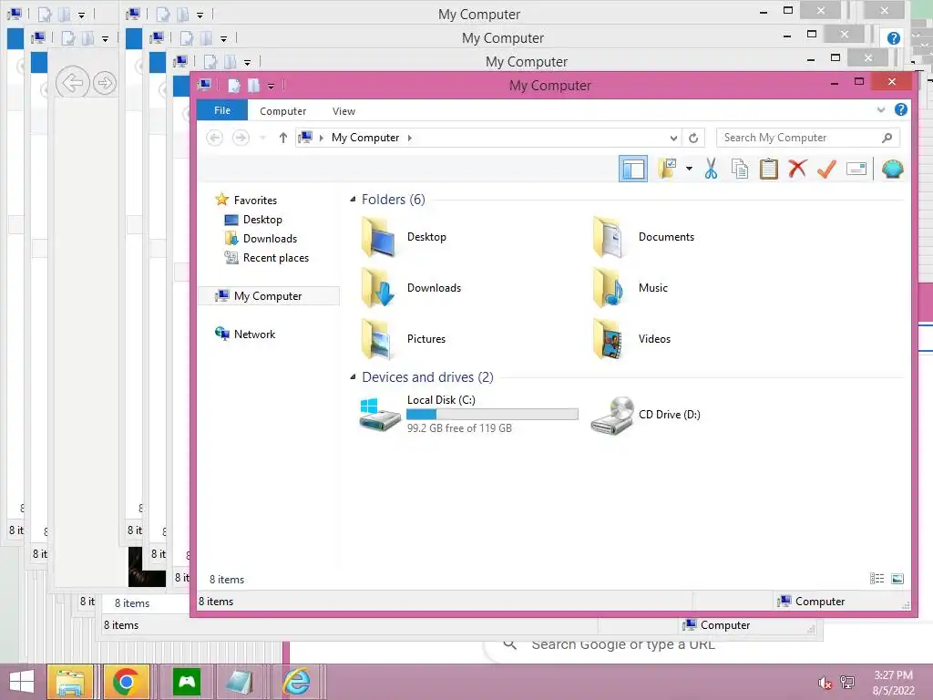
Task: Click the Up one level arrow
Action: (x=283, y=139)
